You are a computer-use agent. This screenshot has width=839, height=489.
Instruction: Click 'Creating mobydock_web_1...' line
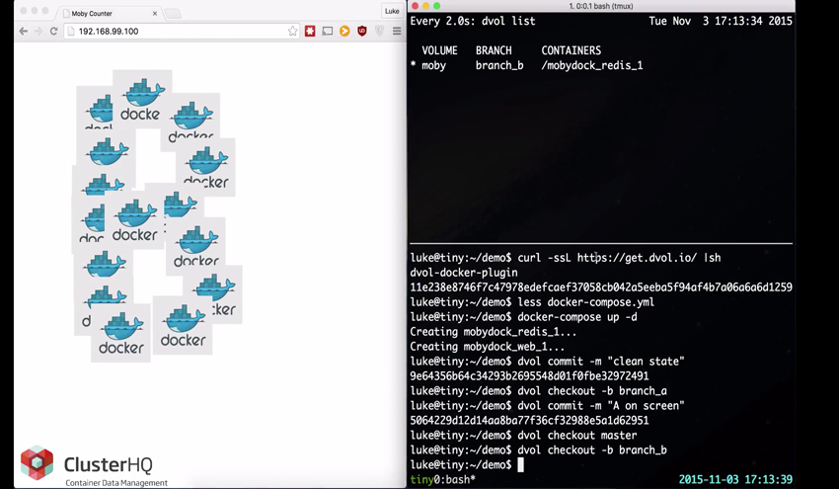coord(487,347)
